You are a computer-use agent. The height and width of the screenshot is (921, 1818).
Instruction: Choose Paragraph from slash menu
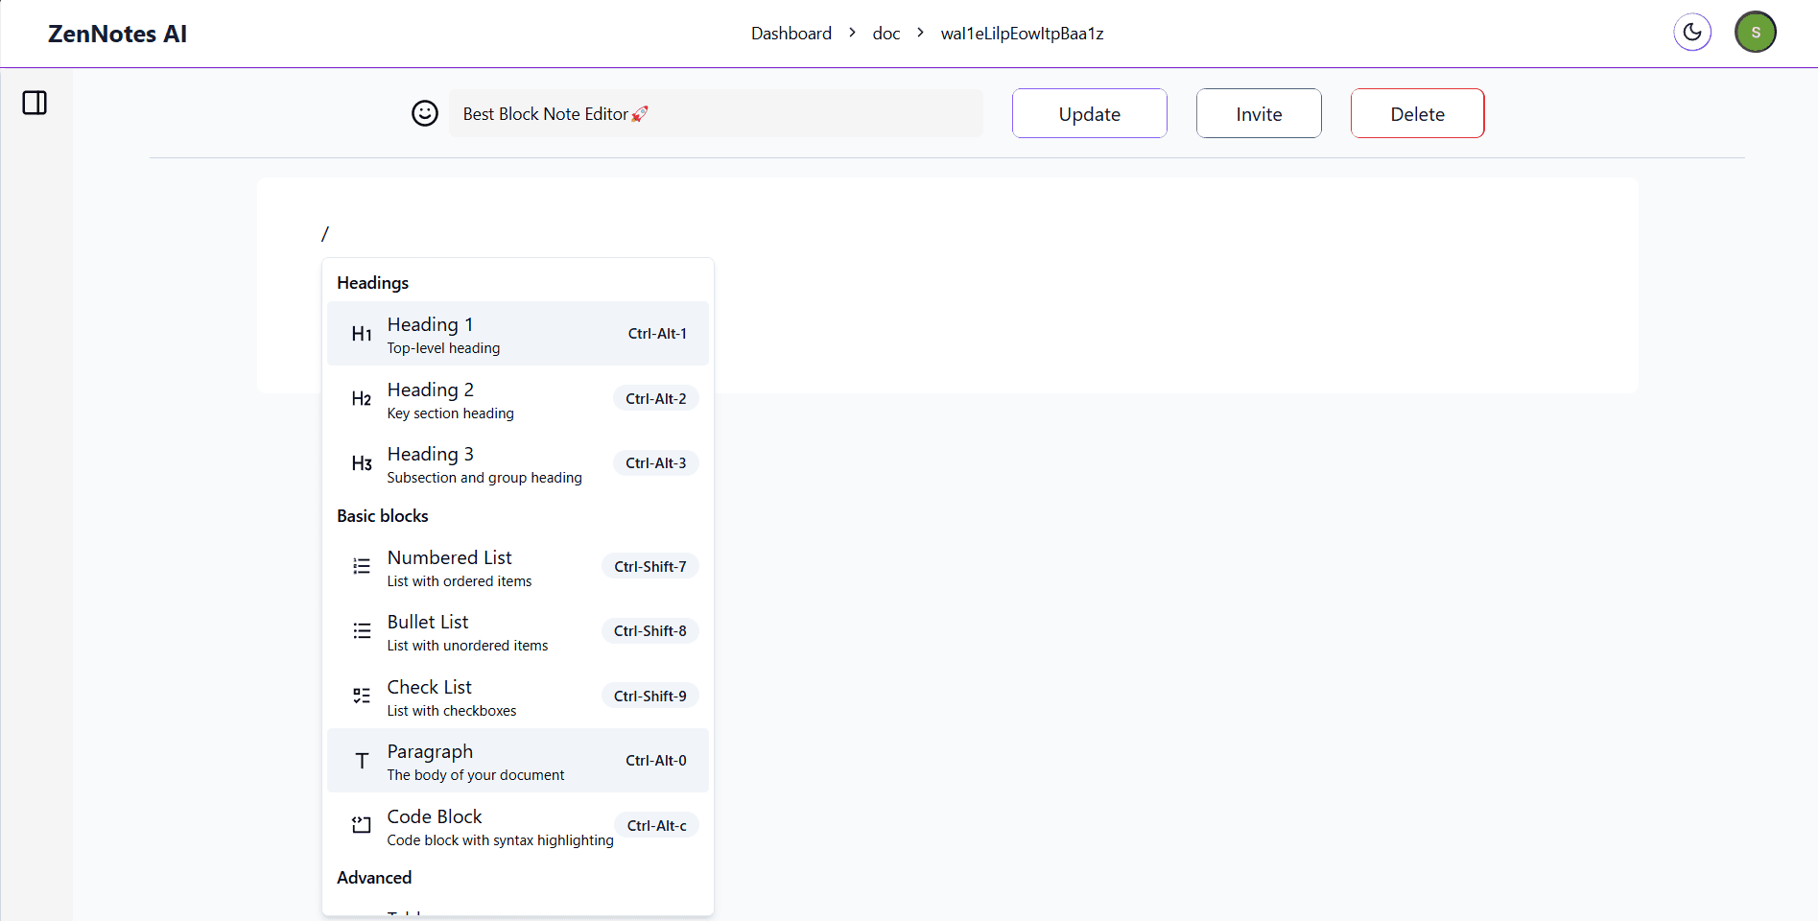tap(518, 761)
